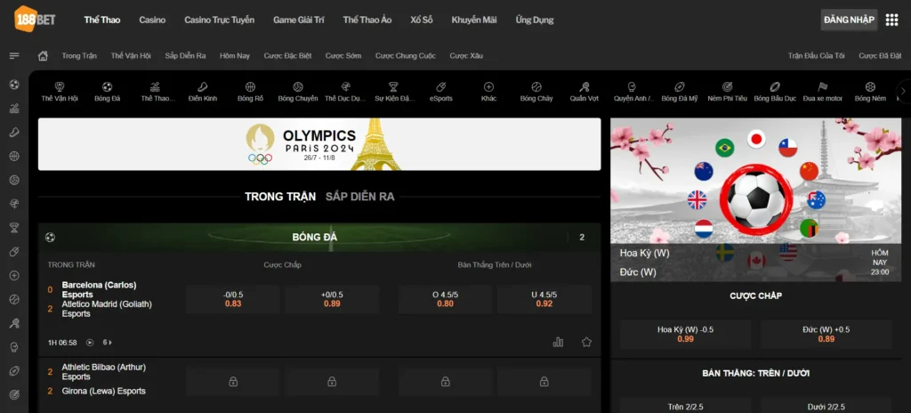Open match statistics bar chart icon
This screenshot has width=911, height=413.
click(x=559, y=342)
